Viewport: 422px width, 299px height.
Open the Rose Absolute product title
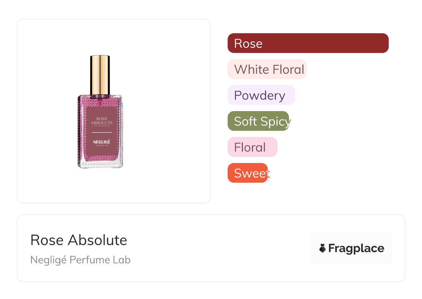(79, 240)
